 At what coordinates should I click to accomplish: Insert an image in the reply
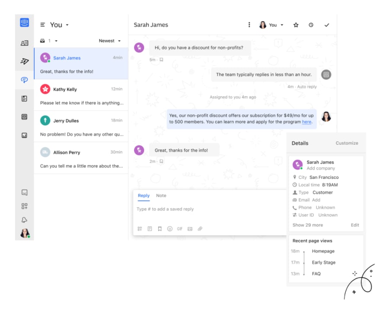190,229
